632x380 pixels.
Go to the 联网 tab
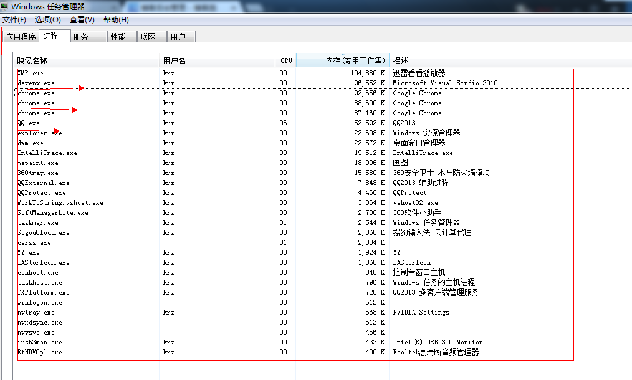click(x=152, y=37)
